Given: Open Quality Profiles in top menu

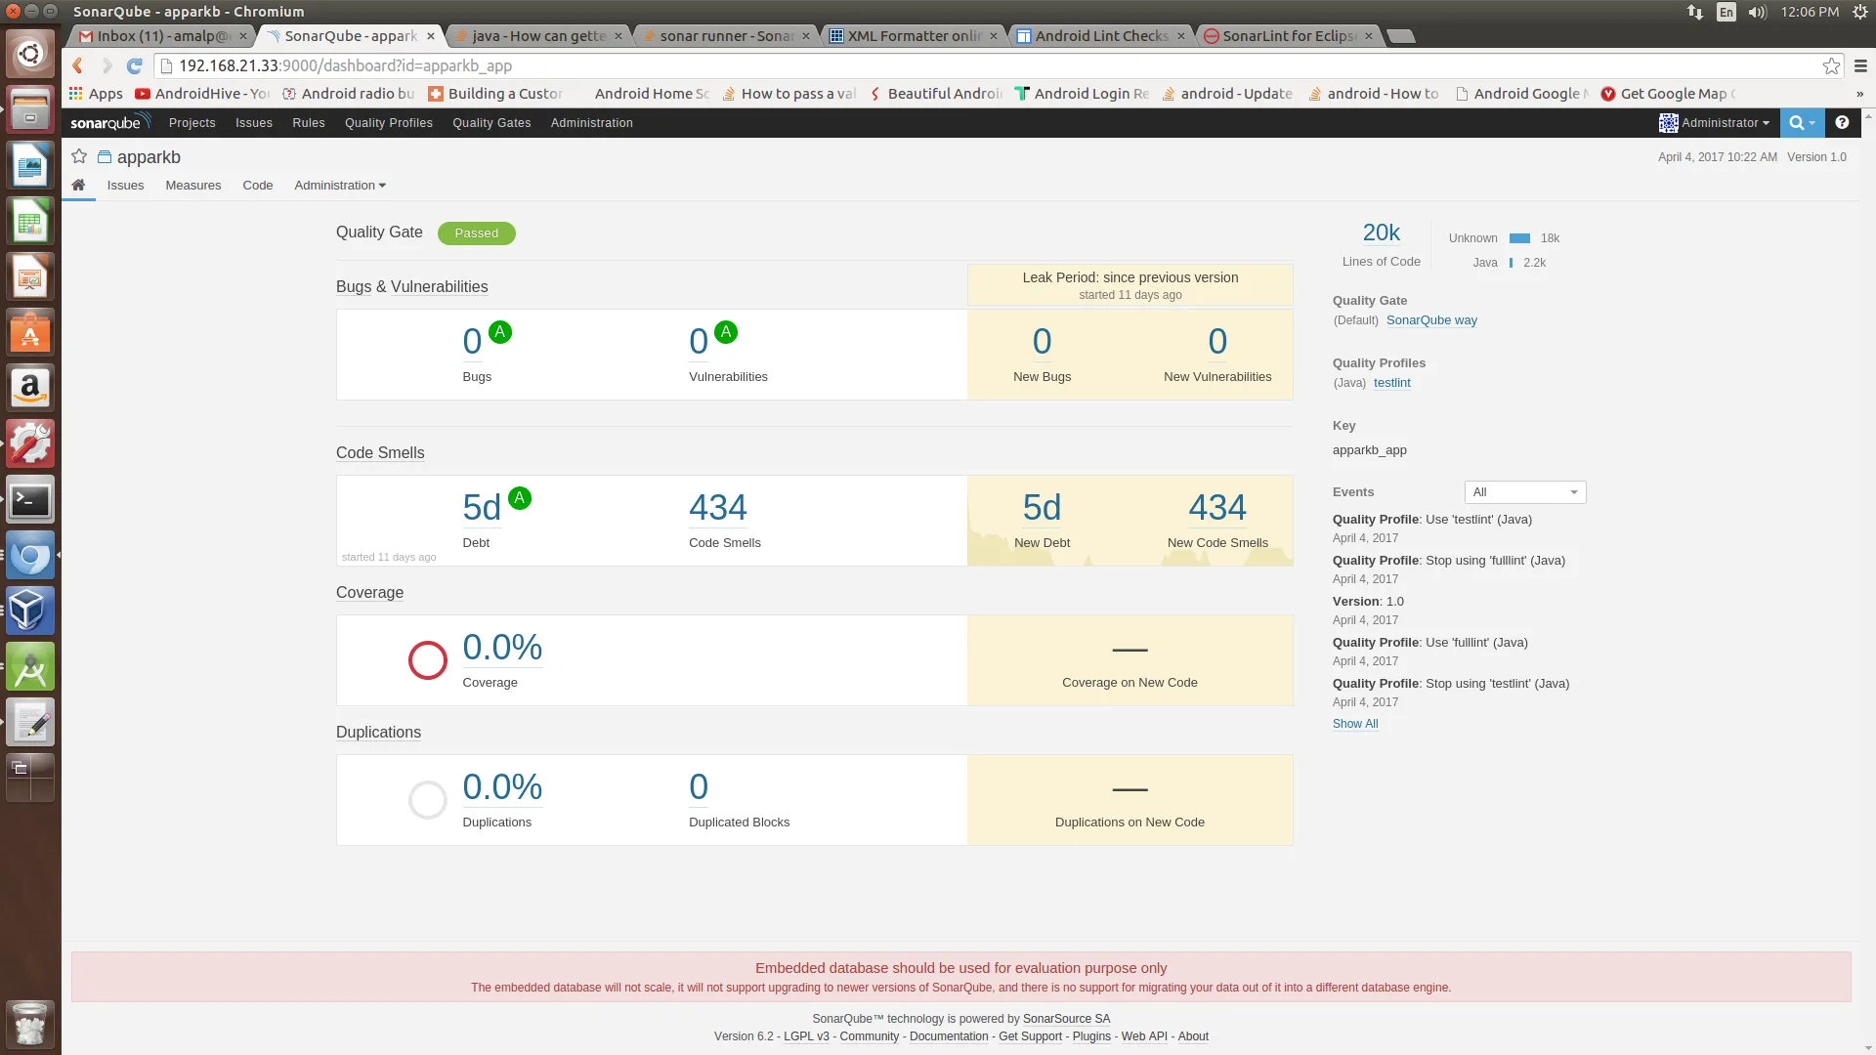Looking at the screenshot, I should tap(388, 123).
